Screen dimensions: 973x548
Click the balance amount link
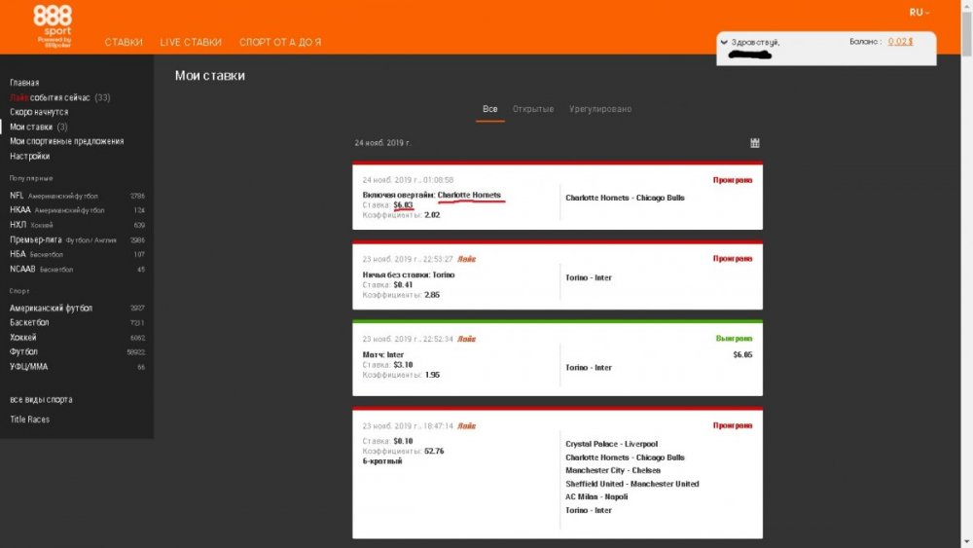[x=900, y=42]
